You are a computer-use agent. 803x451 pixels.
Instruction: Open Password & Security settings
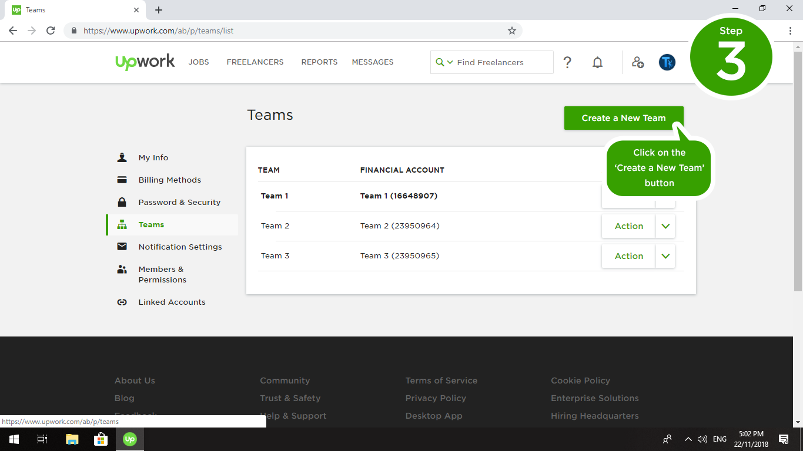click(179, 203)
